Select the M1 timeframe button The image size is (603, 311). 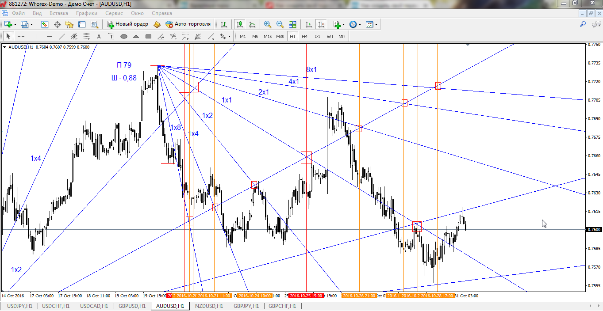click(x=243, y=36)
